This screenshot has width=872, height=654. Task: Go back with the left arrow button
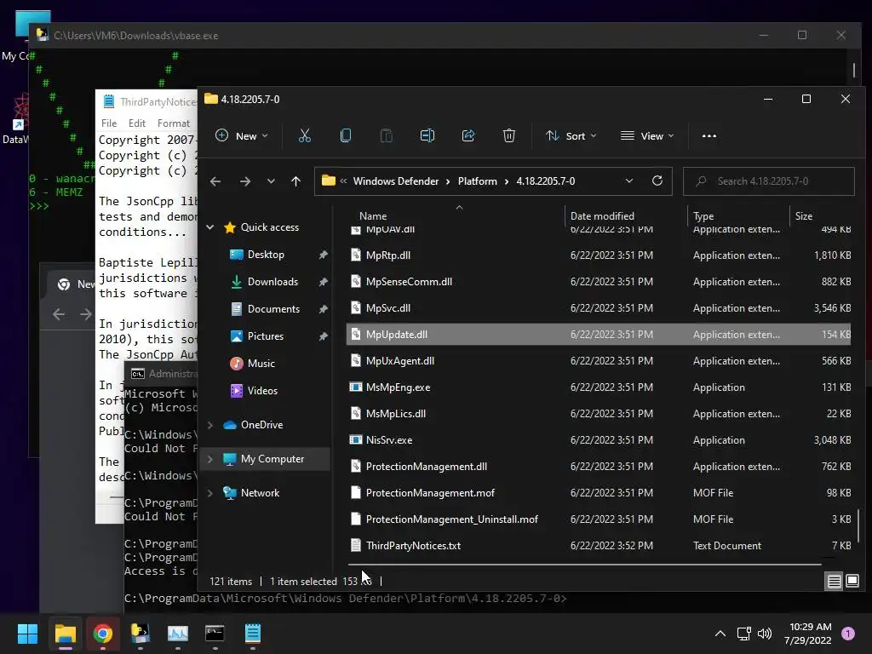pyautogui.click(x=215, y=181)
